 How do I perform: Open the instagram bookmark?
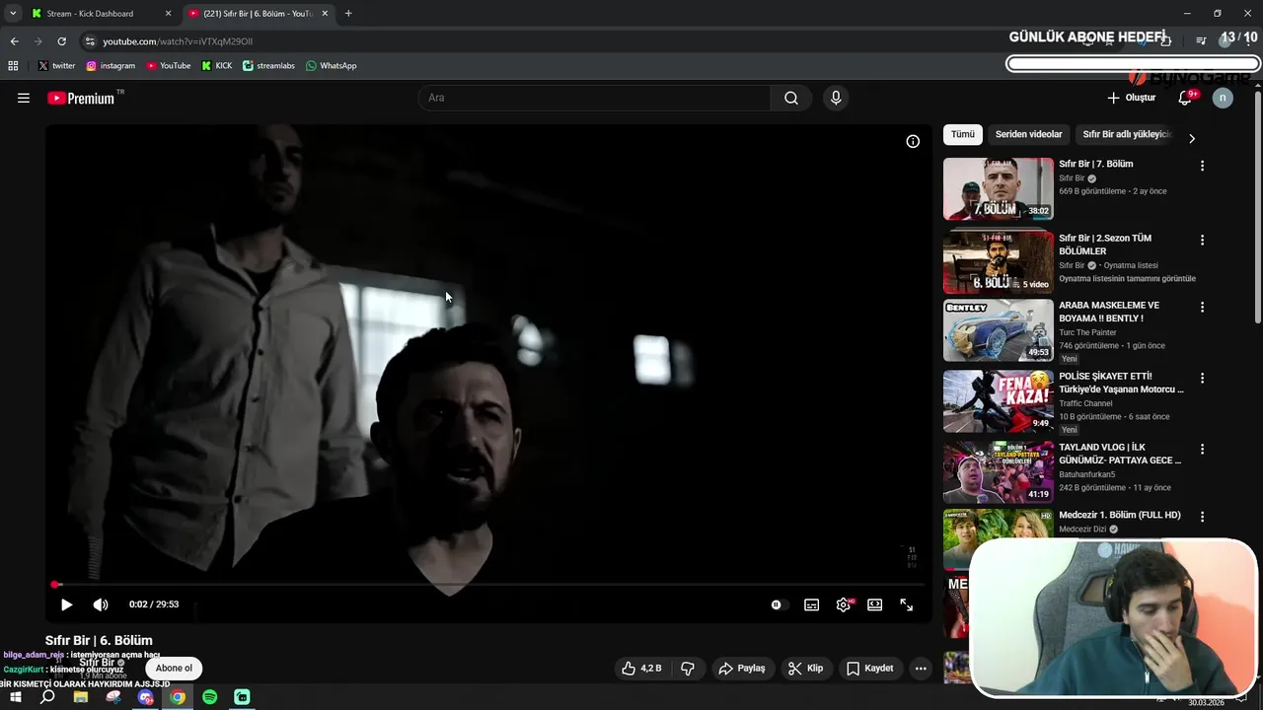111,66
